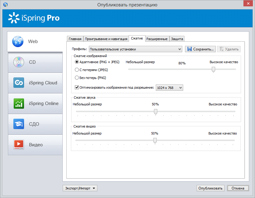Click the Сжатие видео slider handle
This screenshot has height=198, width=255.
155,141
